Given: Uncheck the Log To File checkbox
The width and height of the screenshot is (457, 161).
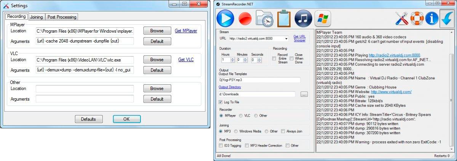Looking at the screenshot, I should pos(221,102).
